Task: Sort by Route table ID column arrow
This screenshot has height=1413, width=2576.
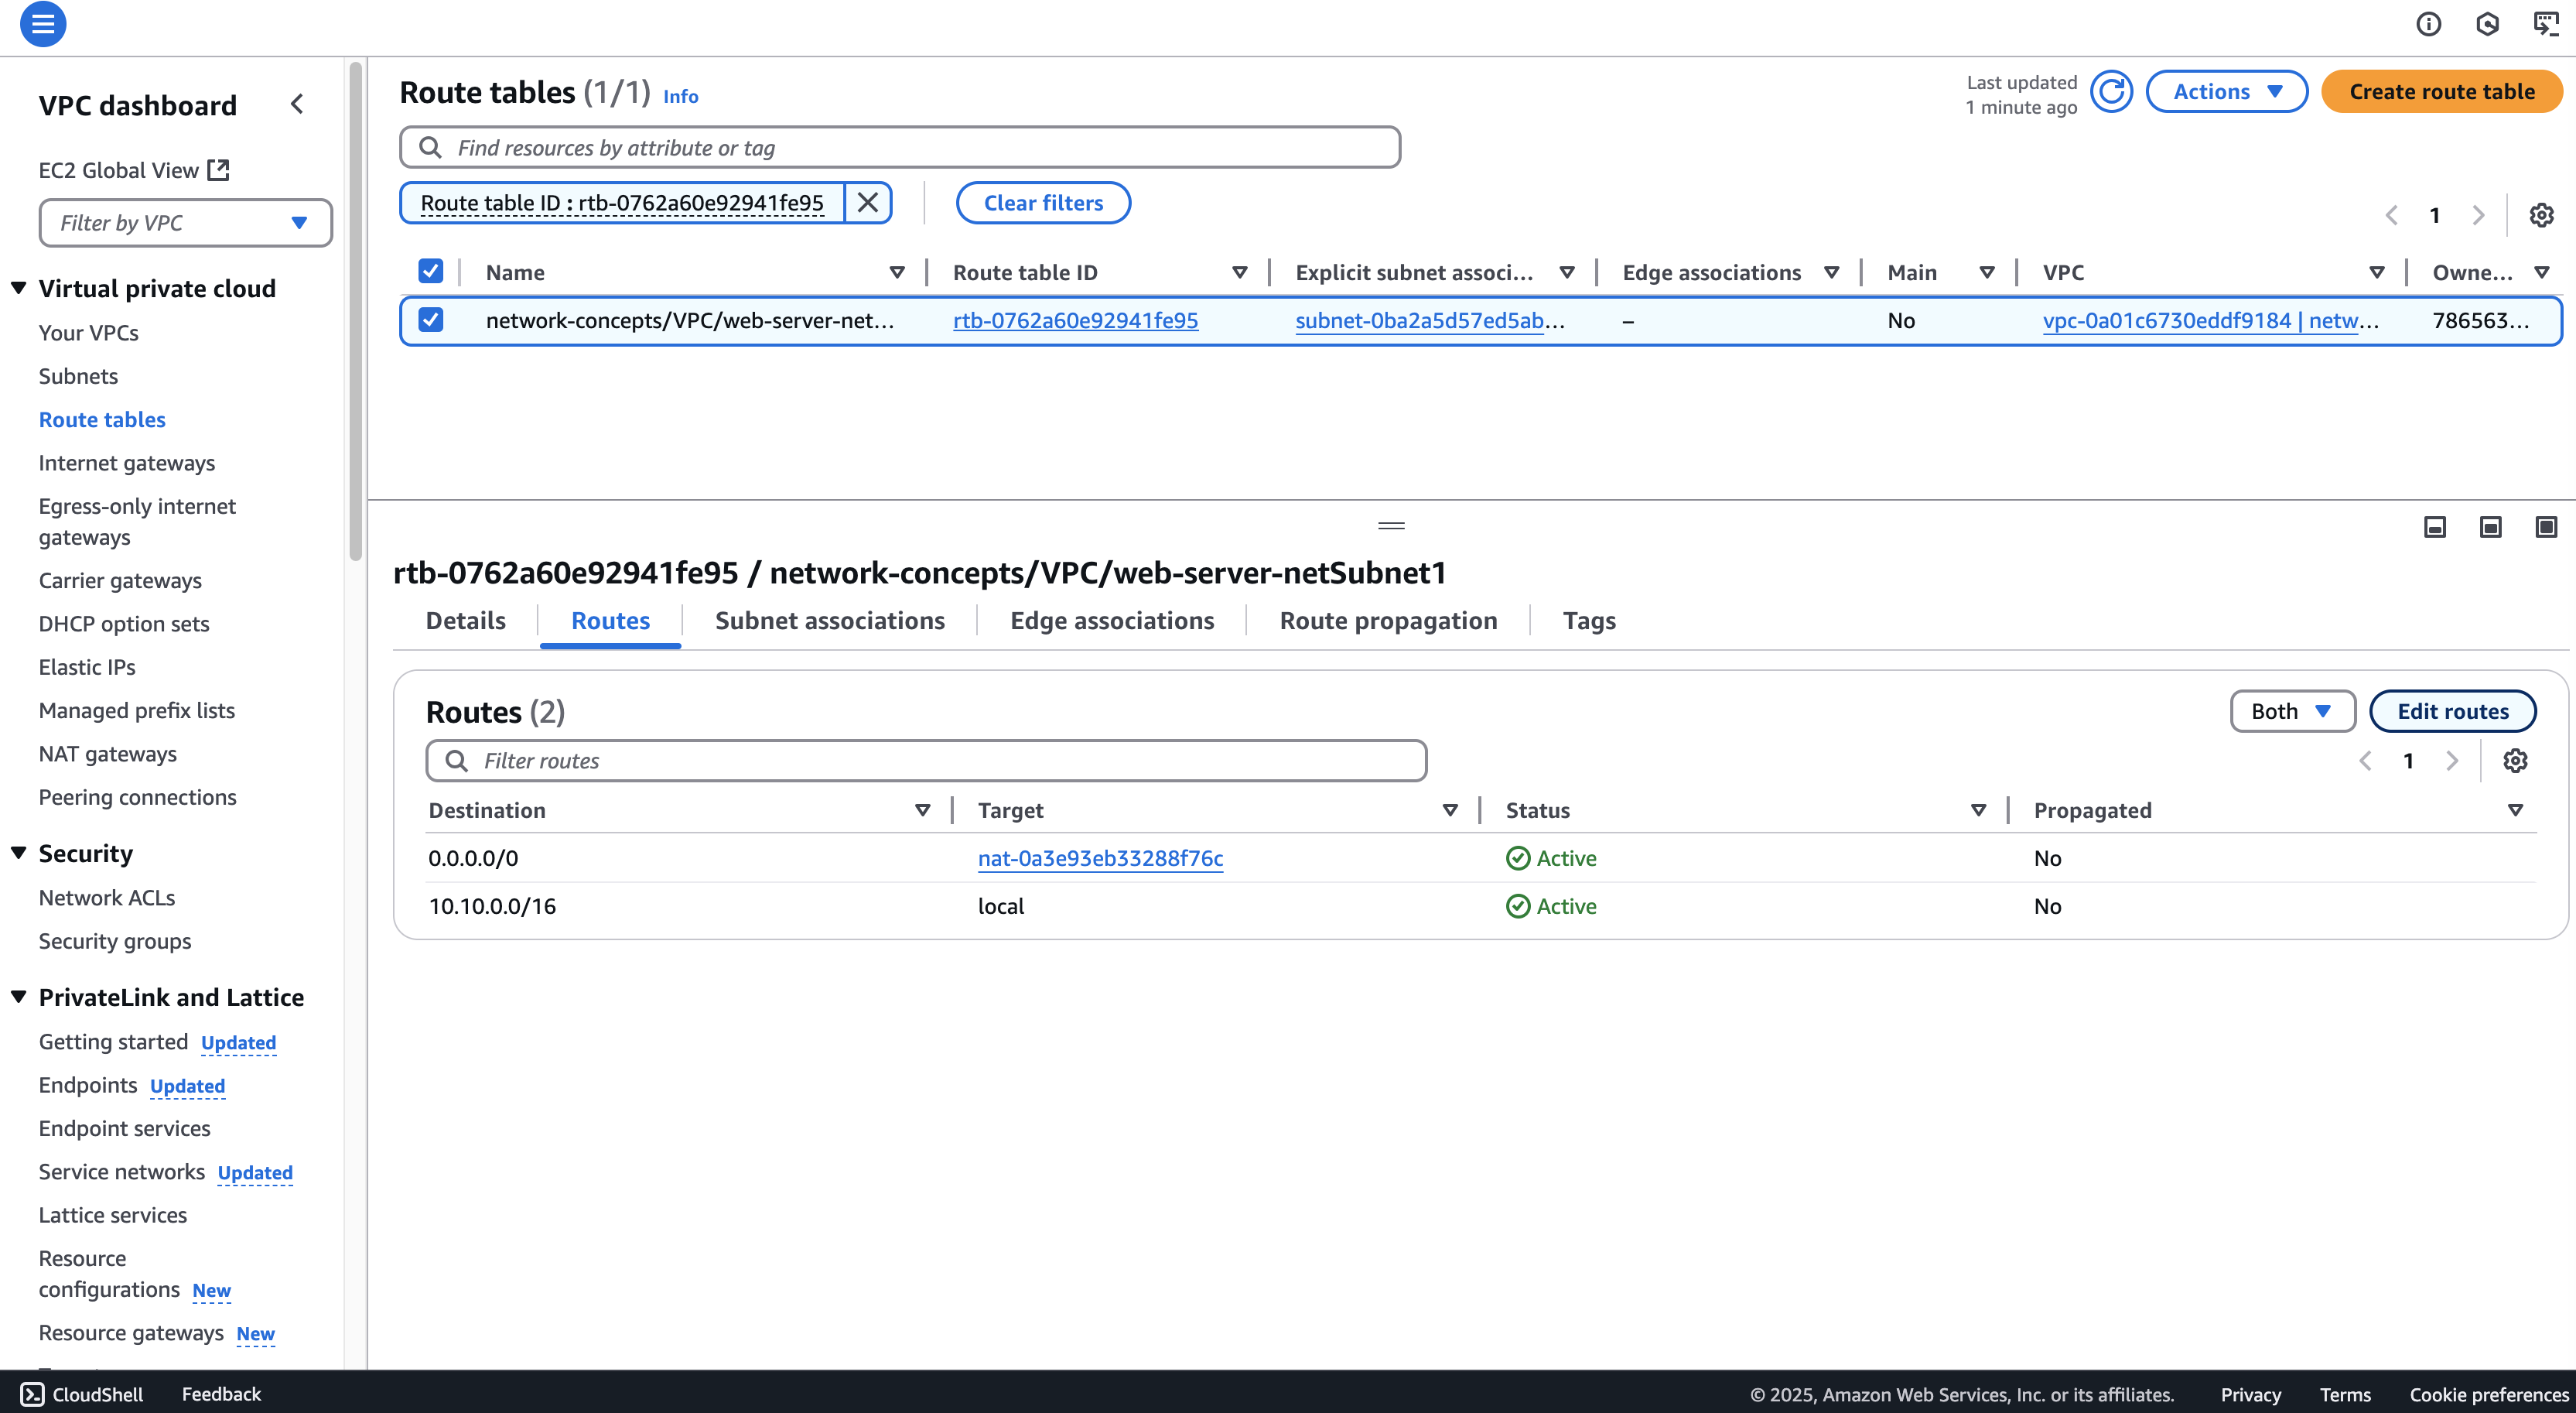Action: pos(1239,273)
